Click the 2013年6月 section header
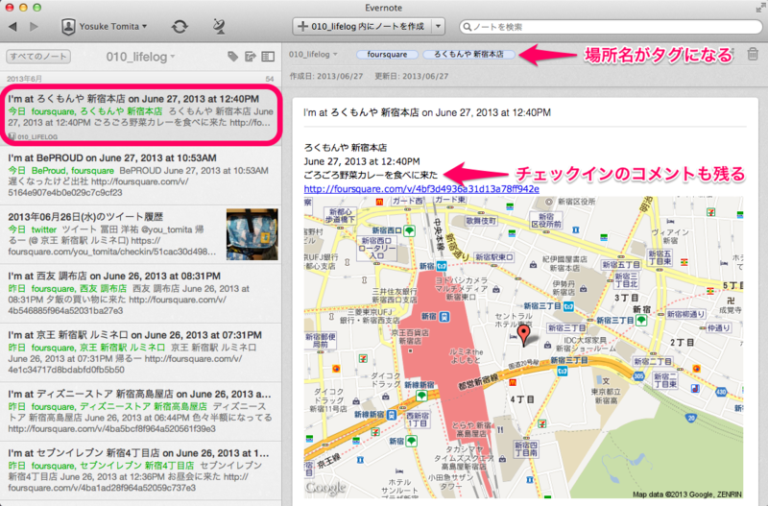This screenshot has width=768, height=506. [24, 79]
